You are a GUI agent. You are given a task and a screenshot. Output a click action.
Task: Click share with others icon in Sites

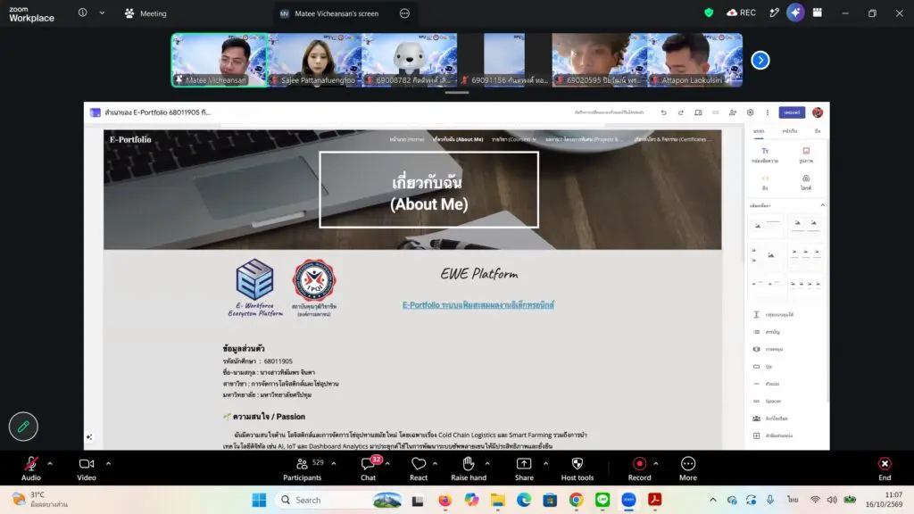[733, 112]
